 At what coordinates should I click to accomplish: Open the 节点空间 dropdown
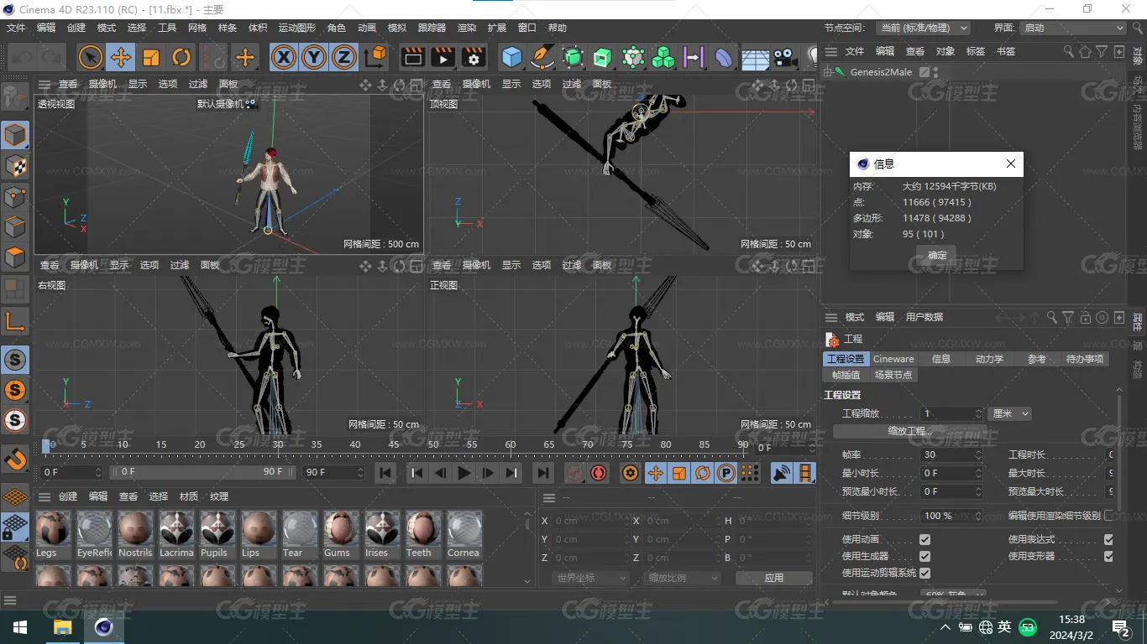point(923,28)
